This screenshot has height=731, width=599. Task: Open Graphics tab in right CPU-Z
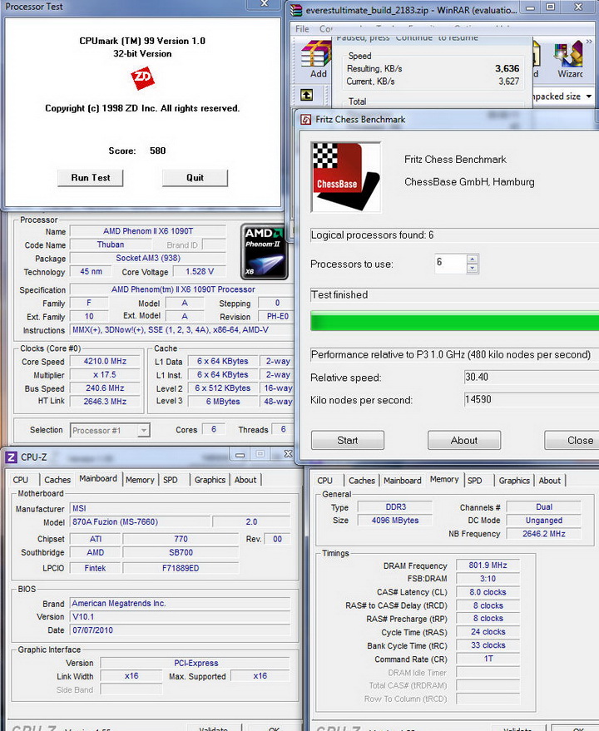[x=514, y=481]
